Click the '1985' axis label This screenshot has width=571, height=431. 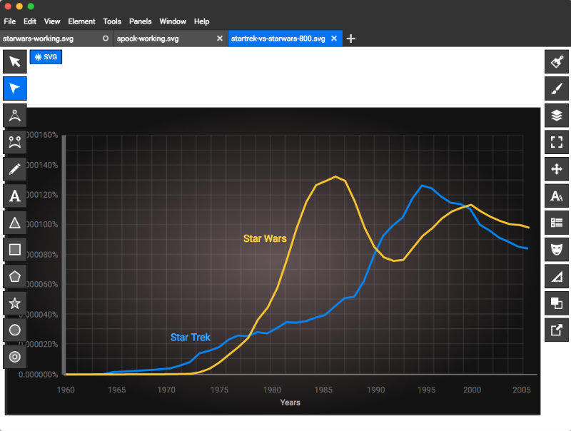(323, 390)
